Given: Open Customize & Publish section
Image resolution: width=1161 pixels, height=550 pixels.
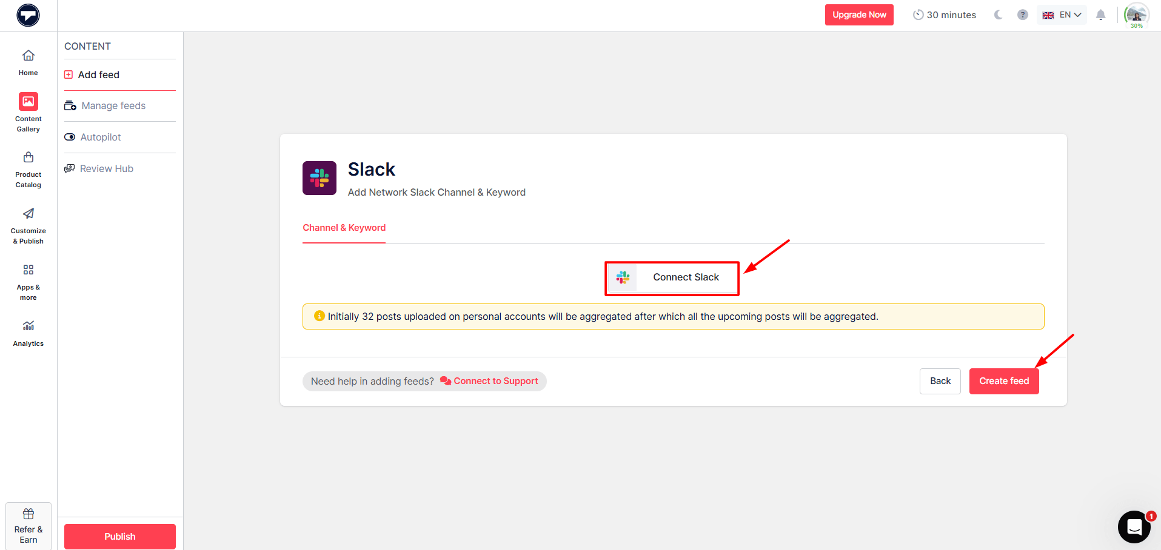Looking at the screenshot, I should (x=28, y=227).
